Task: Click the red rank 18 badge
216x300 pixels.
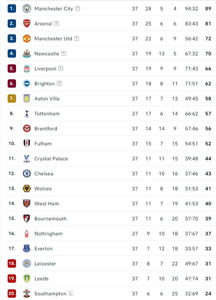Action: tap(12, 264)
